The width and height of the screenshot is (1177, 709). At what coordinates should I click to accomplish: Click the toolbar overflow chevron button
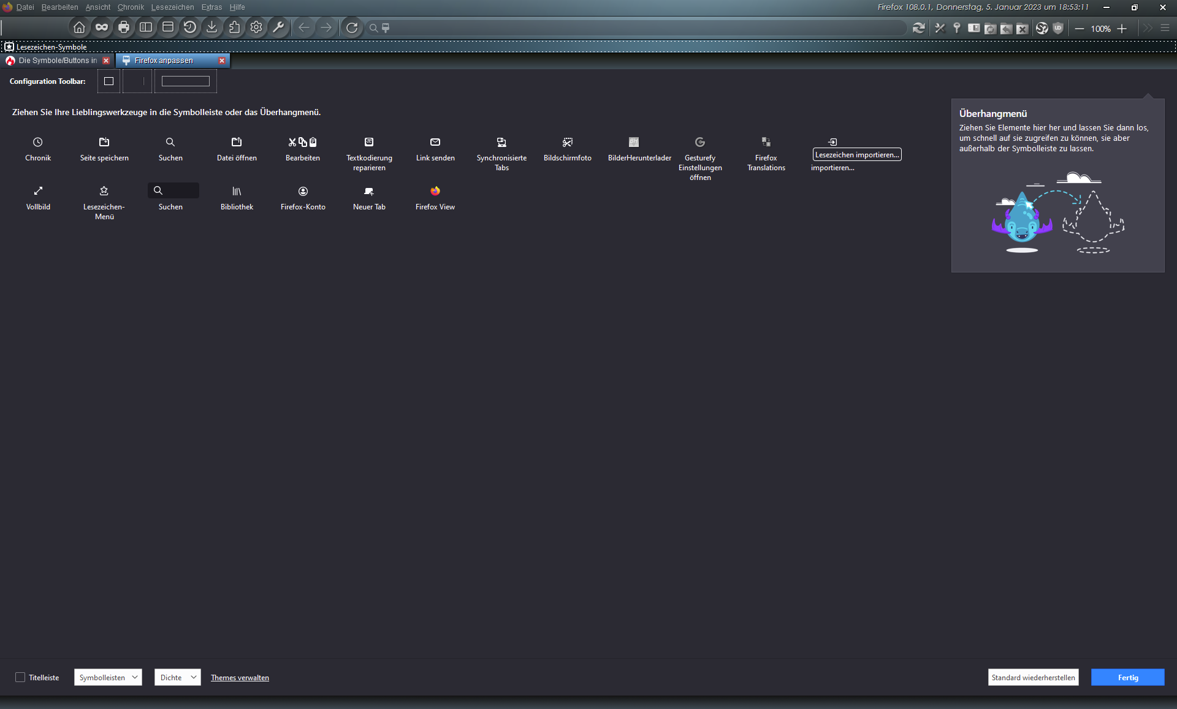(x=1148, y=28)
